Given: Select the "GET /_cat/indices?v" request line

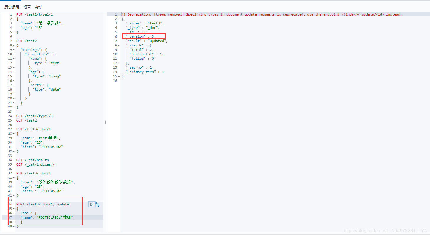Looking at the screenshot, I should point(36,164).
